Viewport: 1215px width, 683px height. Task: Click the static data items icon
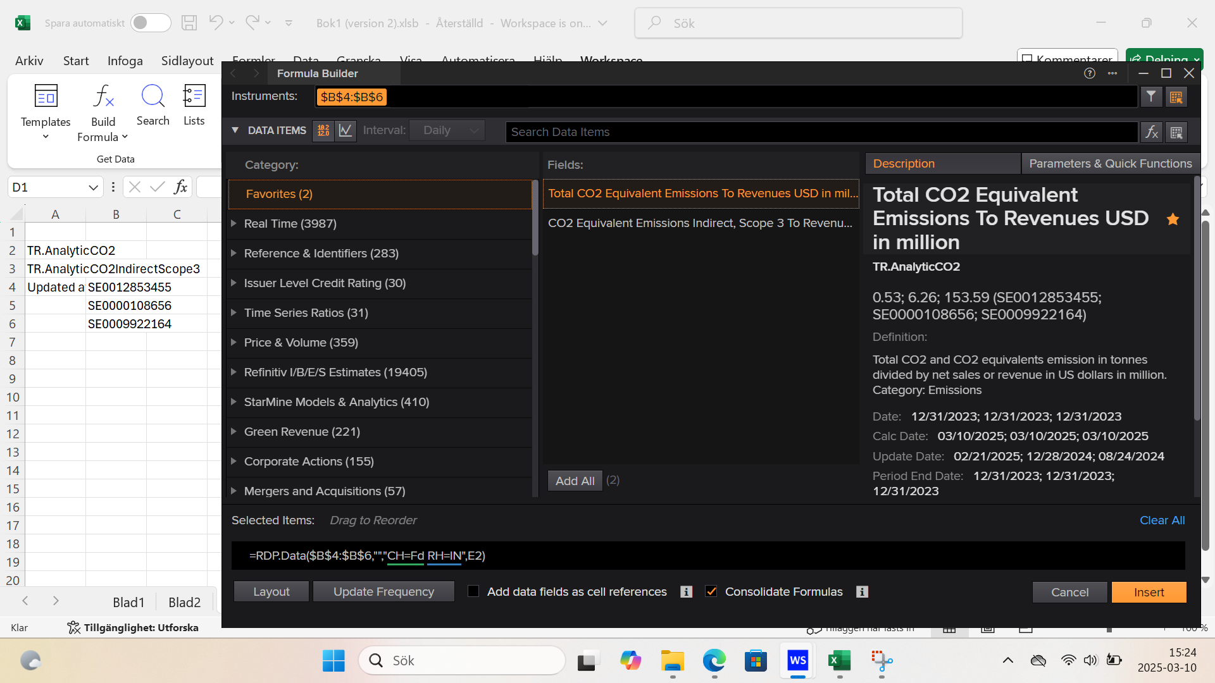(323, 130)
